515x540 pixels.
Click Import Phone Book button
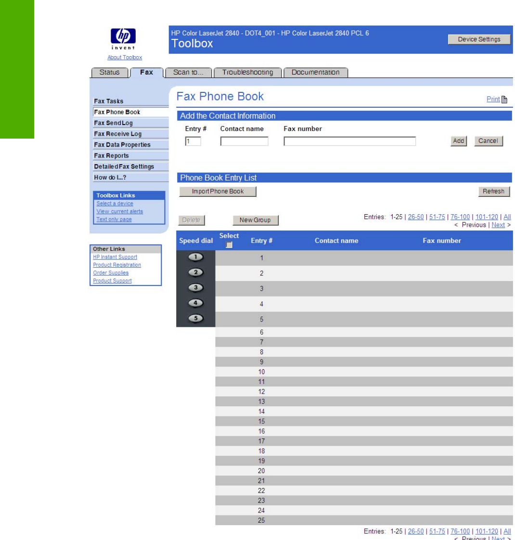point(218,192)
